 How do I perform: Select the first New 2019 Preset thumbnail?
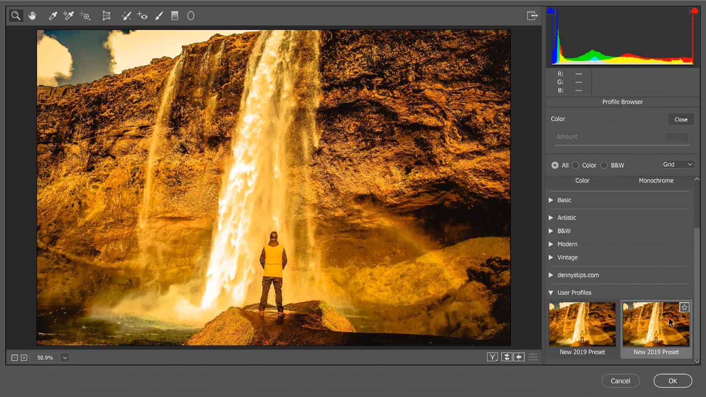pos(582,324)
